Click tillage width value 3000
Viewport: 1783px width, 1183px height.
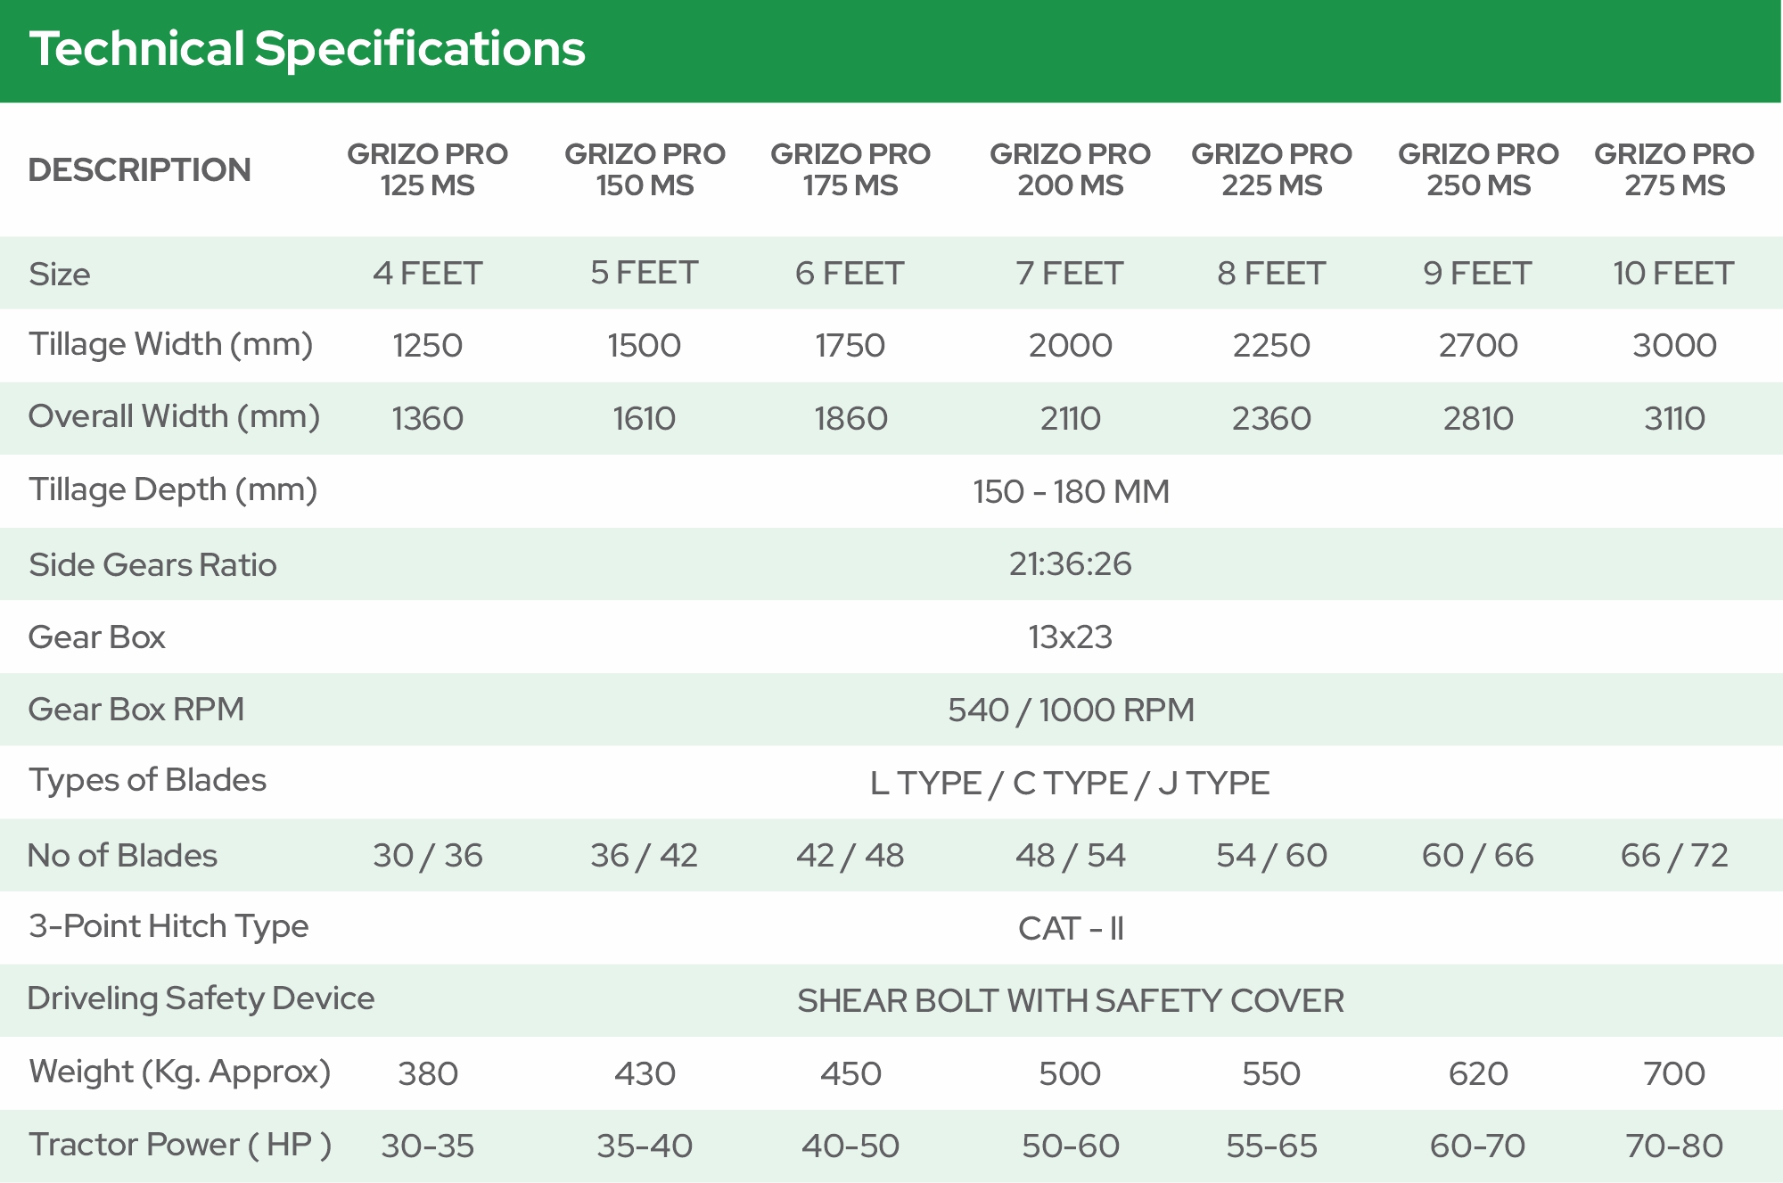point(1674,345)
